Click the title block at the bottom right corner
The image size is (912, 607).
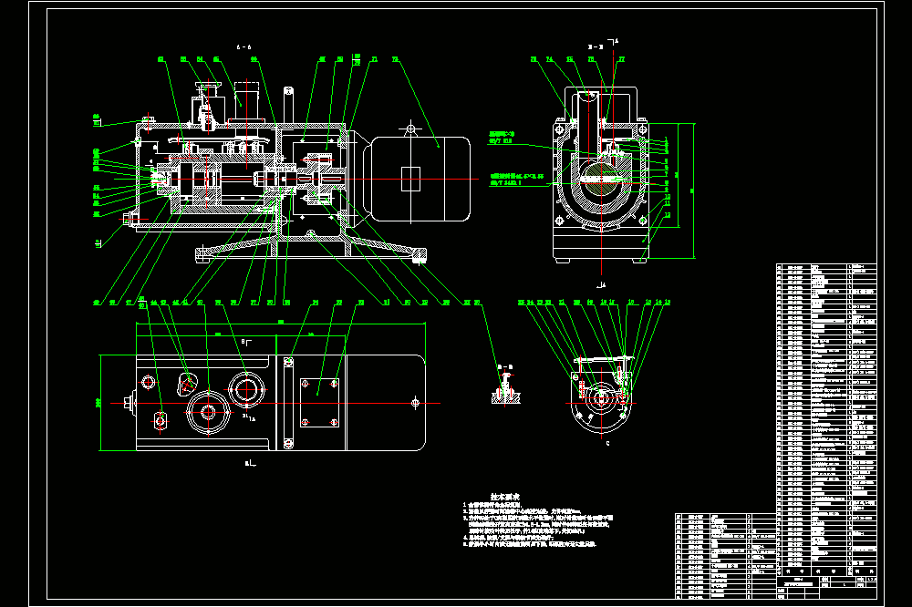826,586
